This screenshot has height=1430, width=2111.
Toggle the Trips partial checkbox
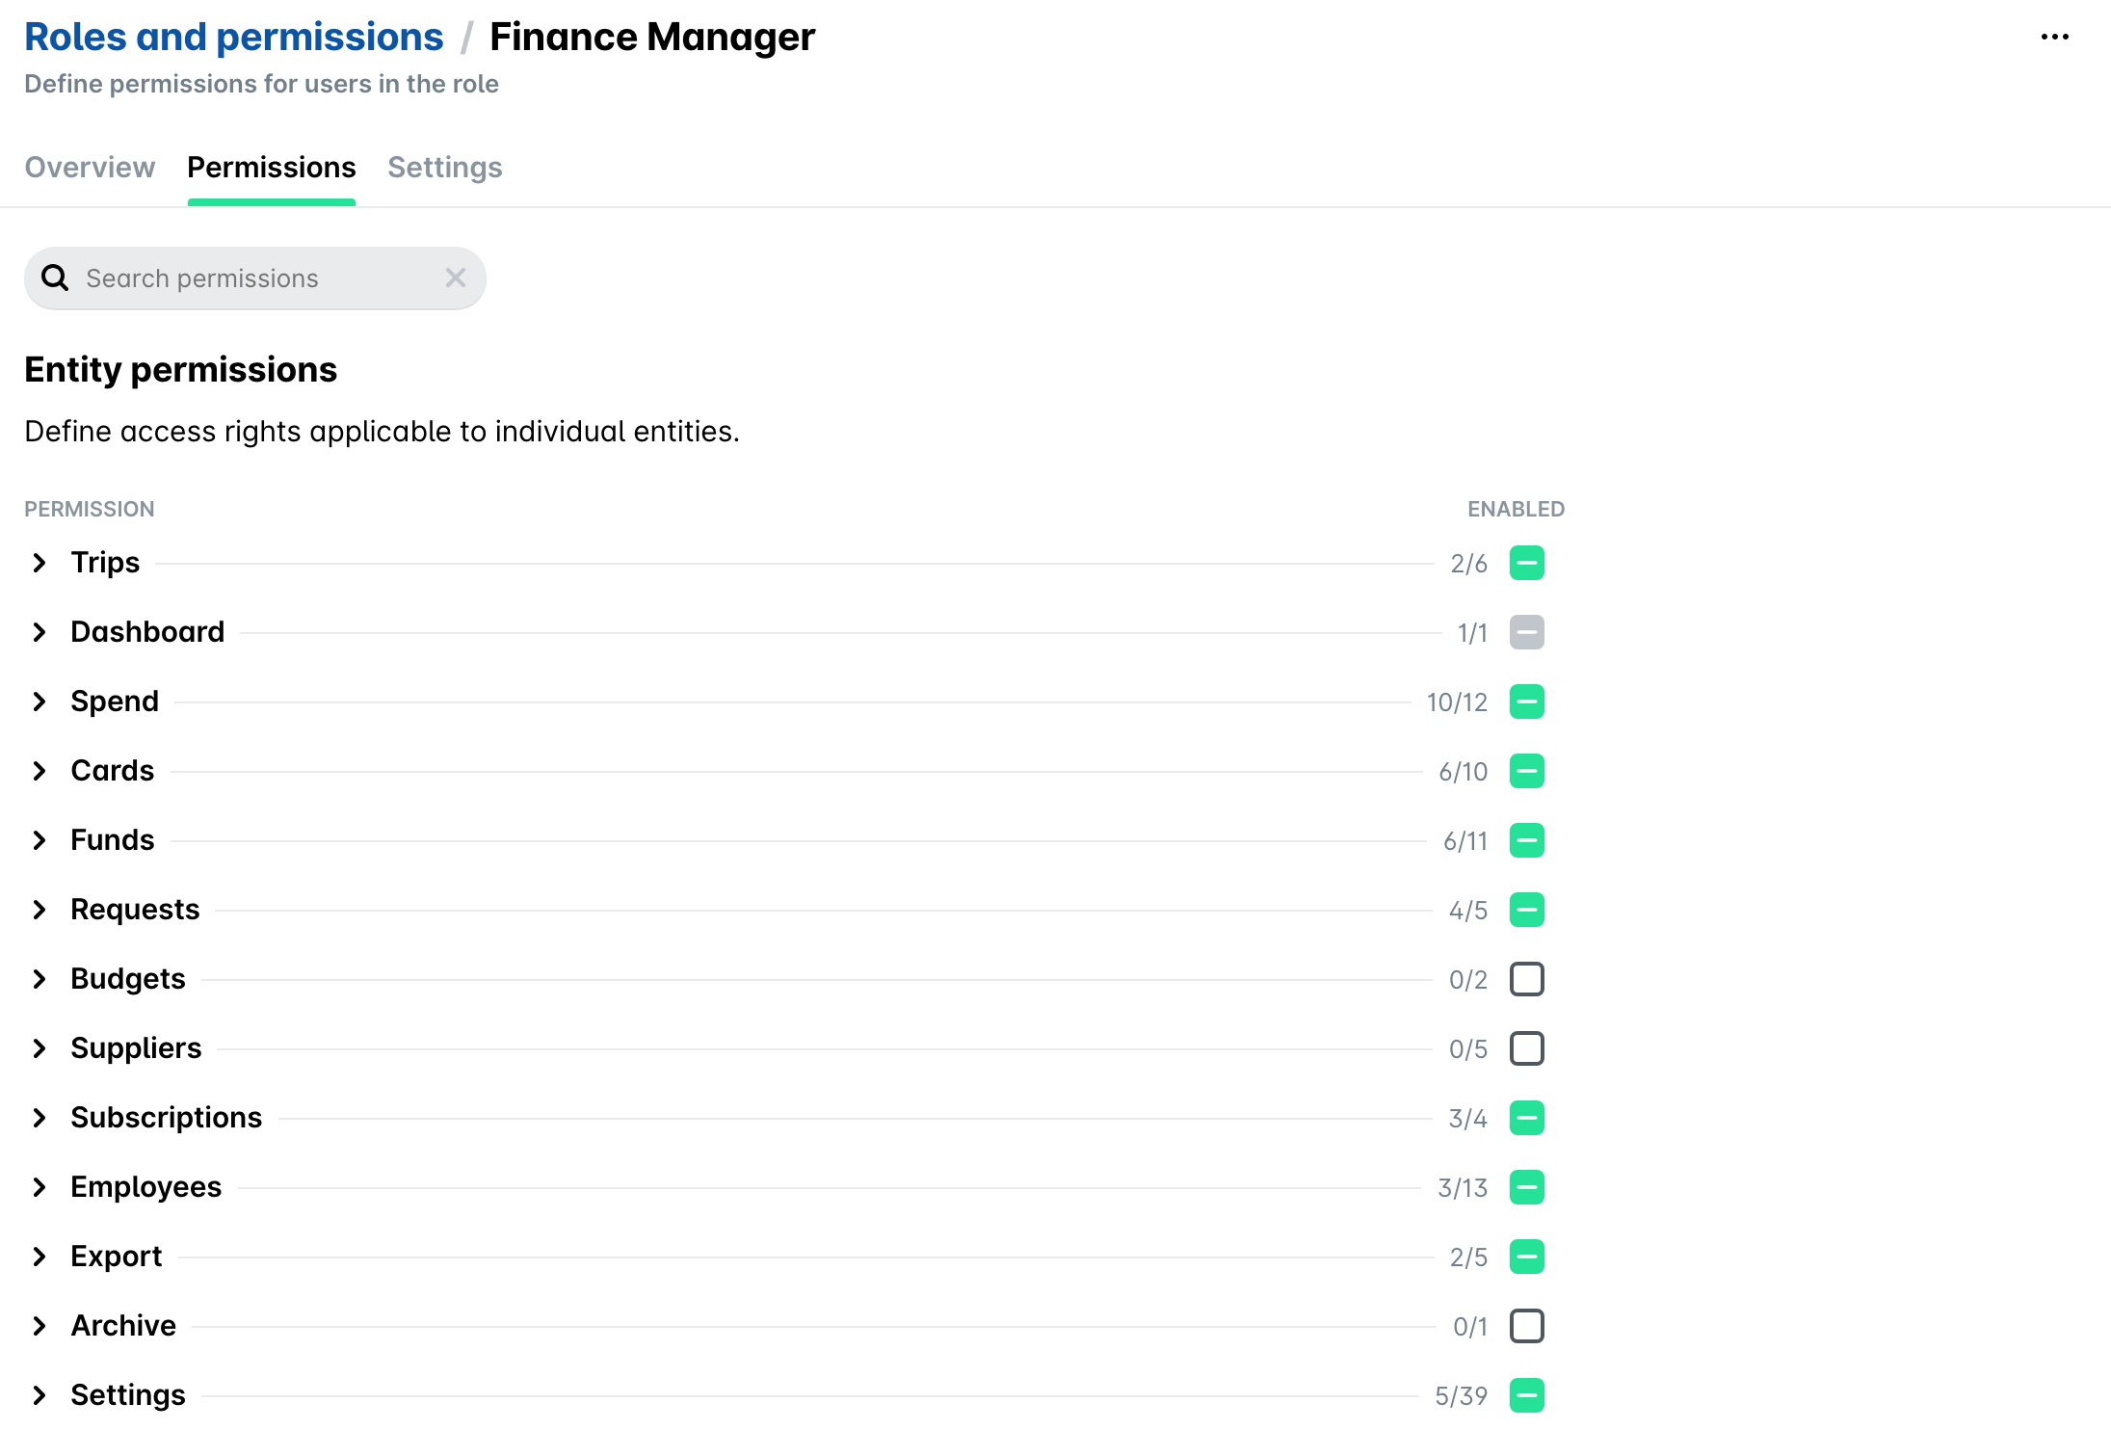(1527, 563)
